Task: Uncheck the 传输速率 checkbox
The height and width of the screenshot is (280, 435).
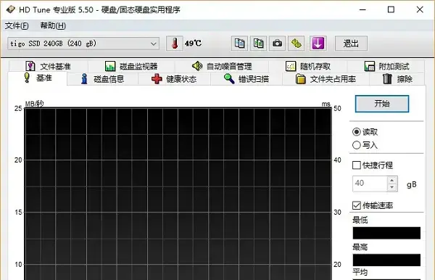Action: pyautogui.click(x=357, y=205)
